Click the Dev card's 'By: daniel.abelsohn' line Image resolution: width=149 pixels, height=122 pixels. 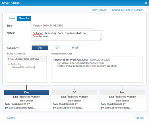[x=20, y=108]
